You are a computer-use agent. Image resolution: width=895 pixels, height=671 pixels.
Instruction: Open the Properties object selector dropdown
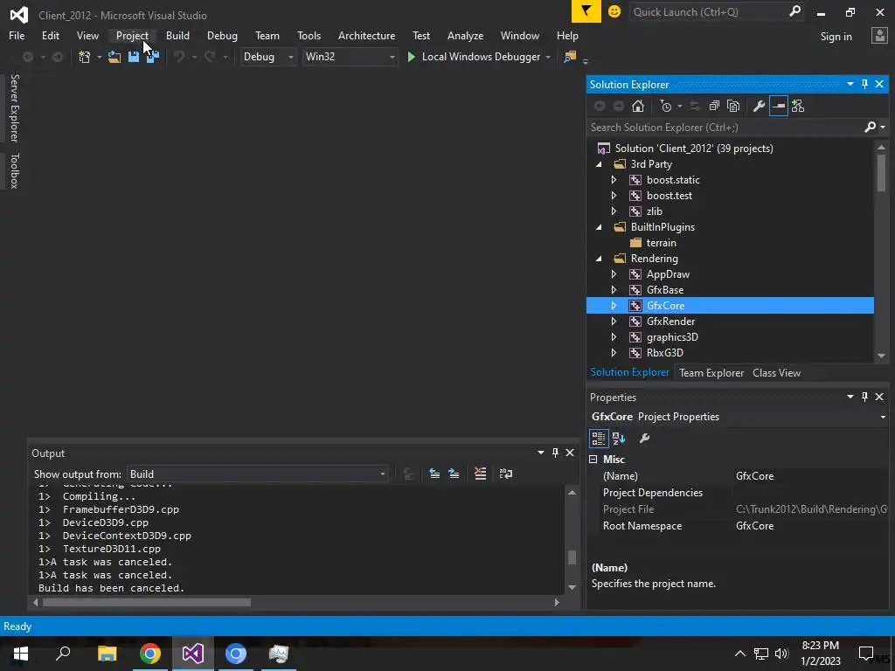(x=883, y=417)
